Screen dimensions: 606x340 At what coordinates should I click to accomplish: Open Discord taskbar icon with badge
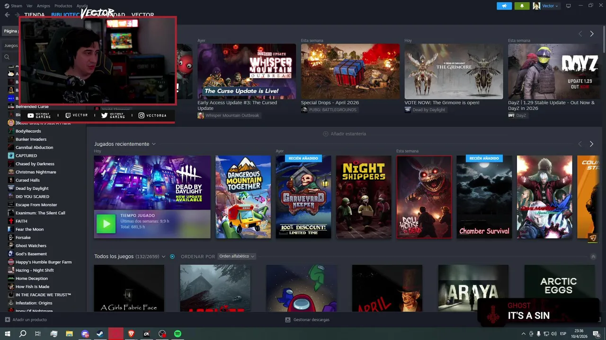click(x=85, y=334)
